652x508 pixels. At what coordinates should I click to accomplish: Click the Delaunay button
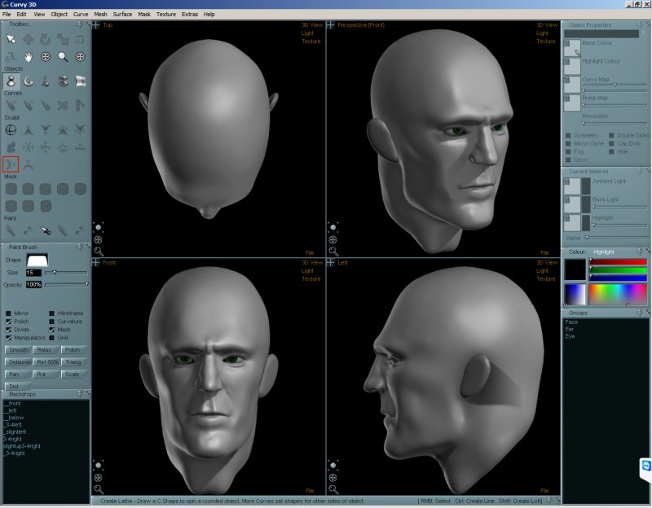pos(19,361)
